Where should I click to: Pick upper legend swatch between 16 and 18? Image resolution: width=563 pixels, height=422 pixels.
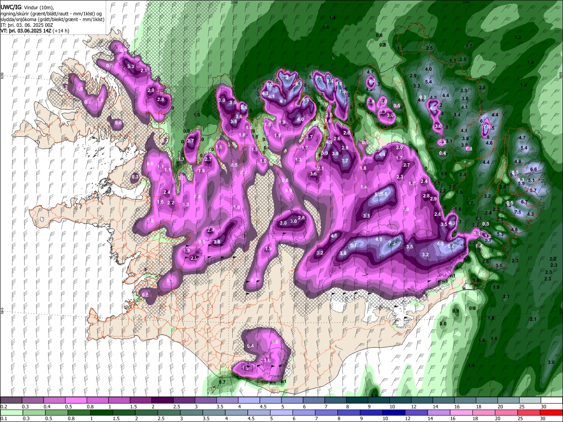(465, 400)
